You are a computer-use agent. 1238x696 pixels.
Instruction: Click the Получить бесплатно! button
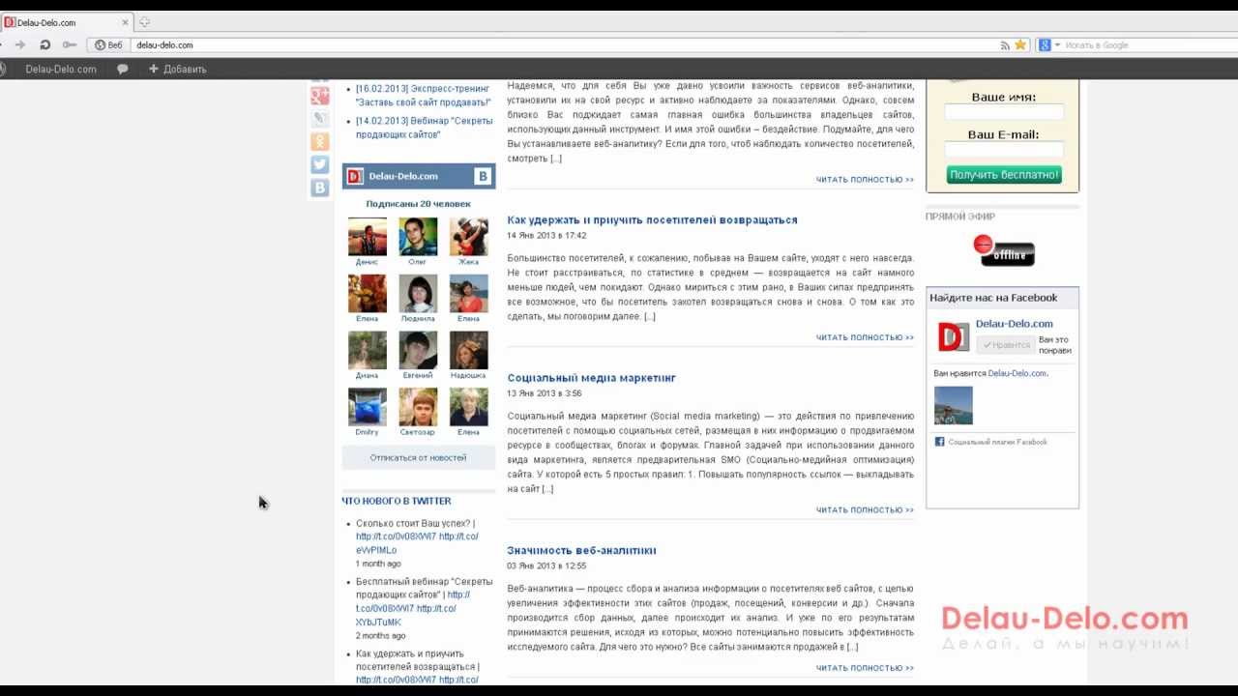click(1004, 175)
